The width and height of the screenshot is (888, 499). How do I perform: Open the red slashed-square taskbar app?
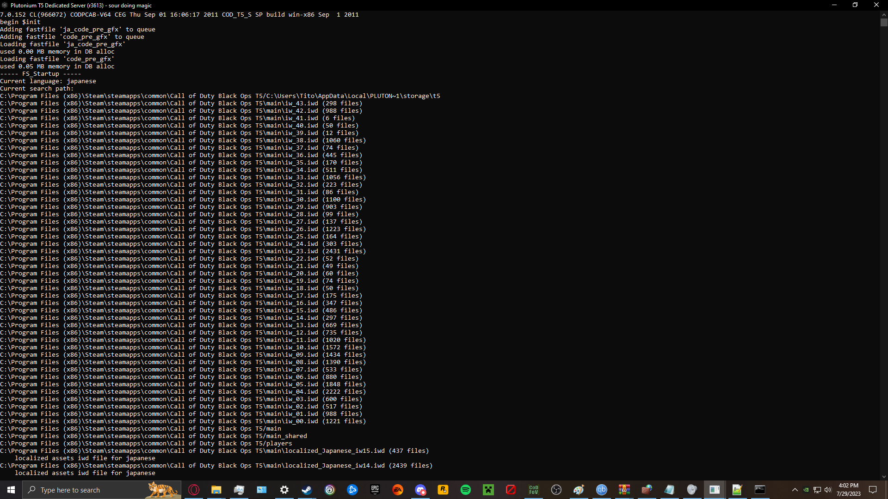511,490
